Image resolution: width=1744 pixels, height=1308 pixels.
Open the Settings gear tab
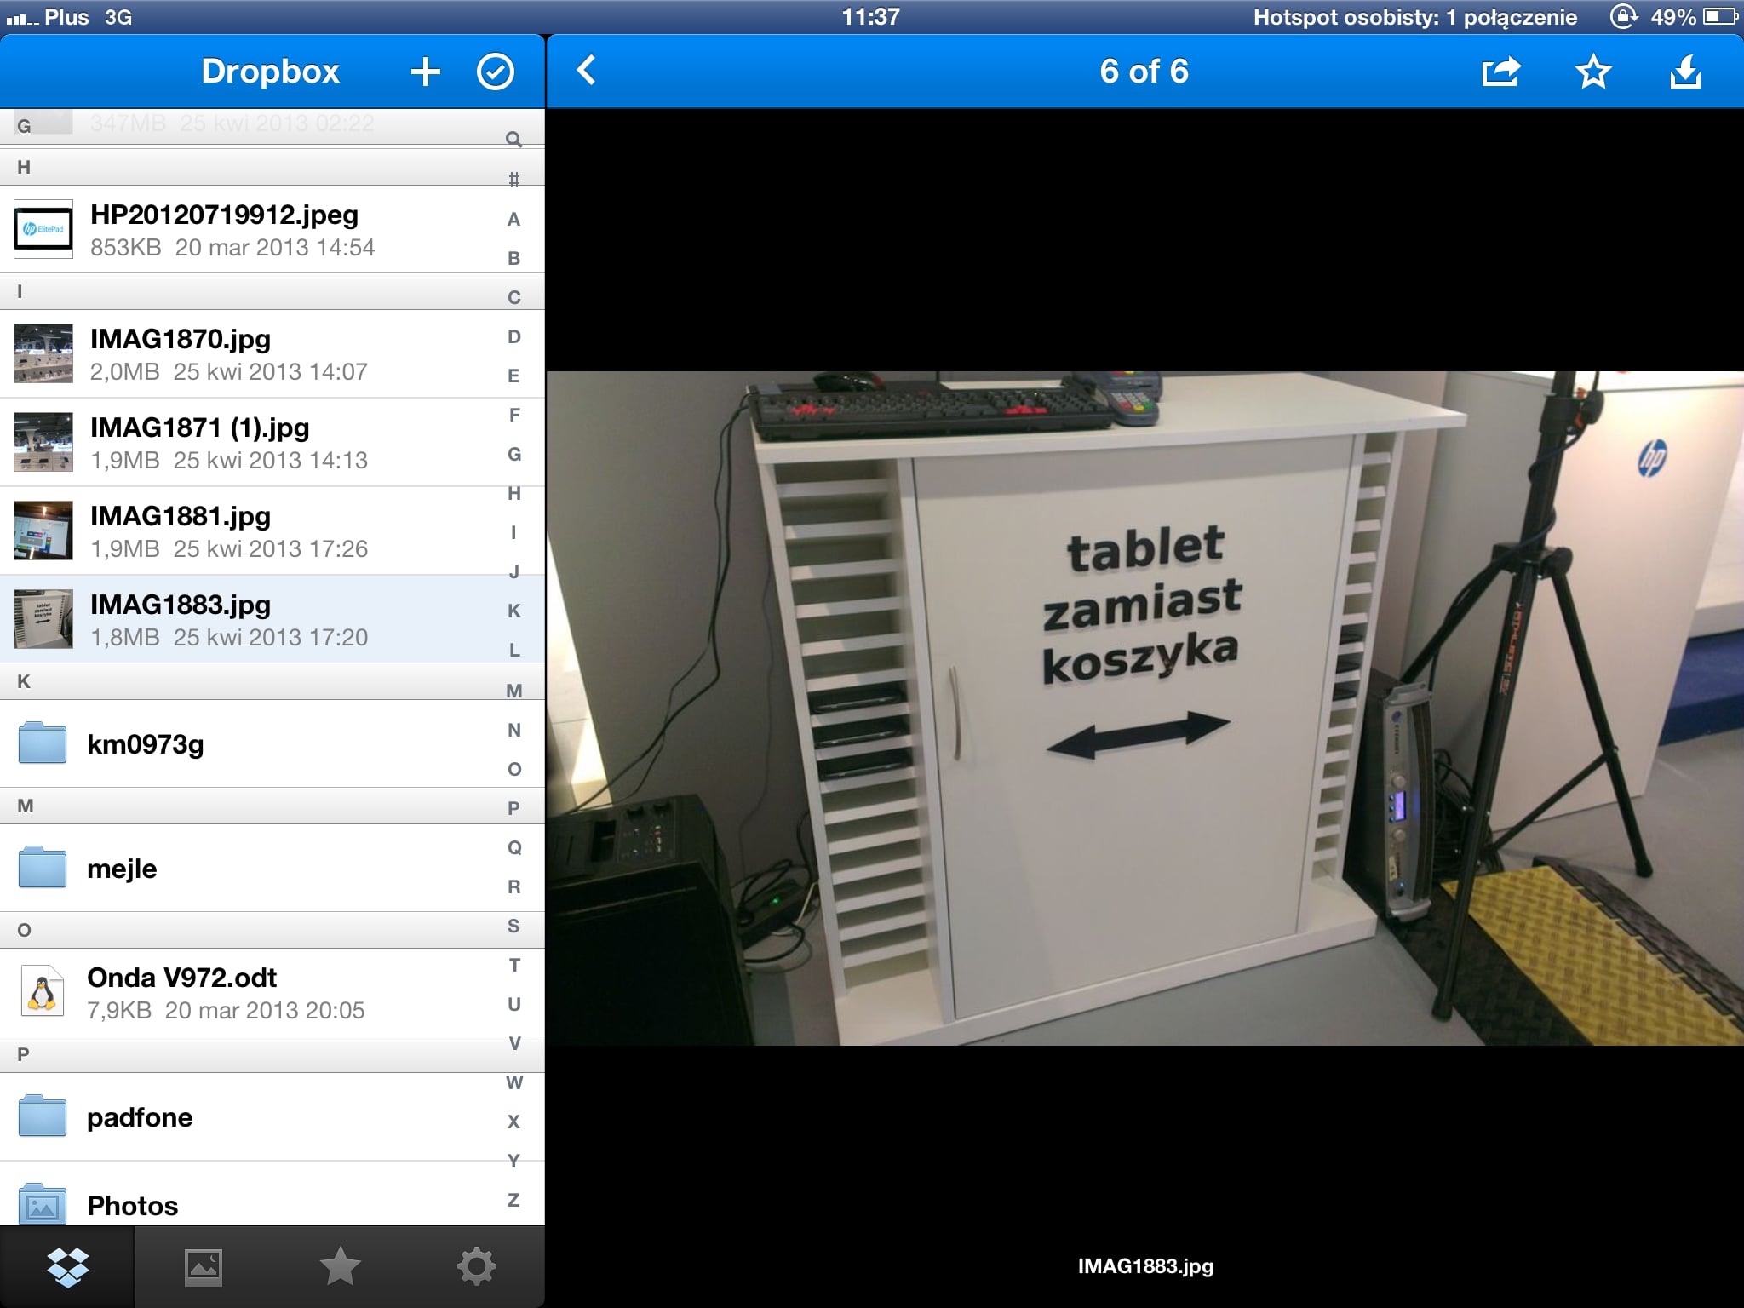476,1267
